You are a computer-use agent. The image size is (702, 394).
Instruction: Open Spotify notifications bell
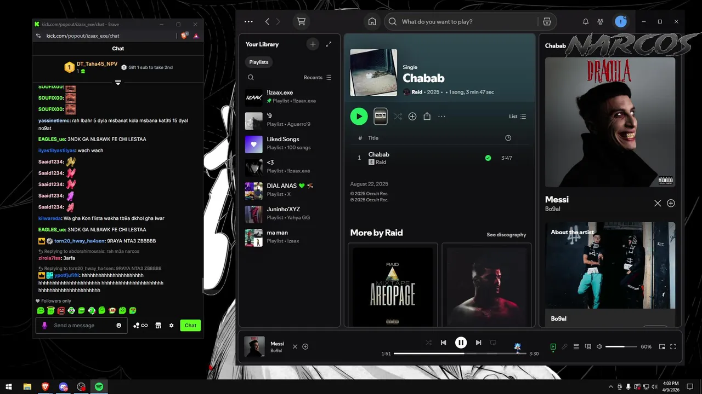585,21
